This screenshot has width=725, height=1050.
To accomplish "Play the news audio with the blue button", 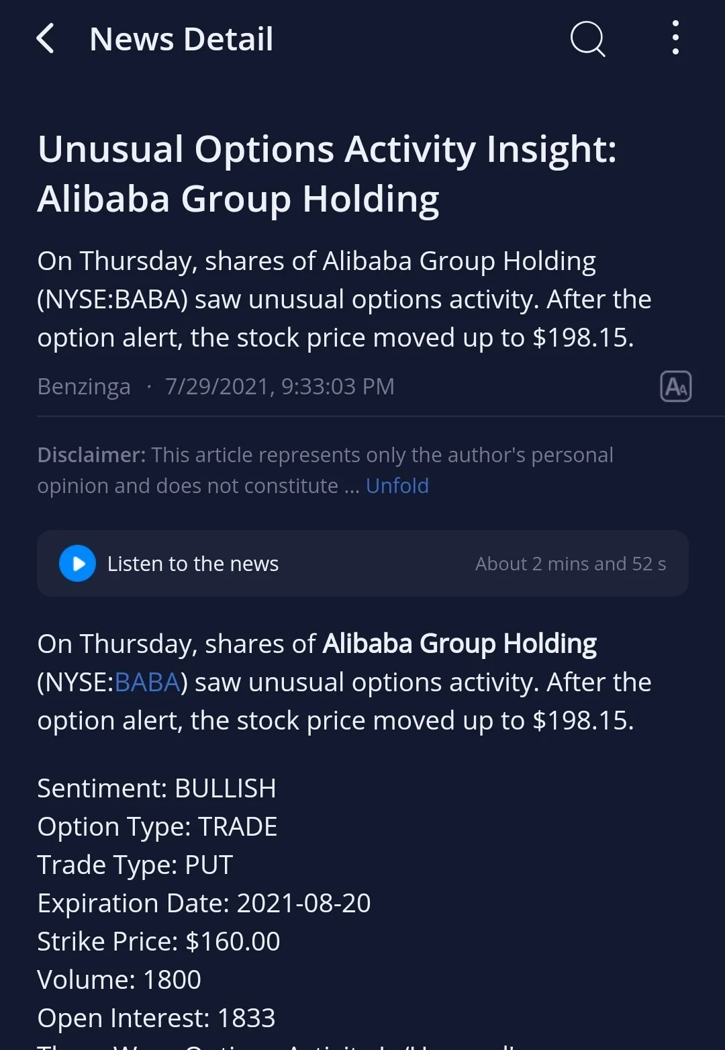I will coord(78,563).
